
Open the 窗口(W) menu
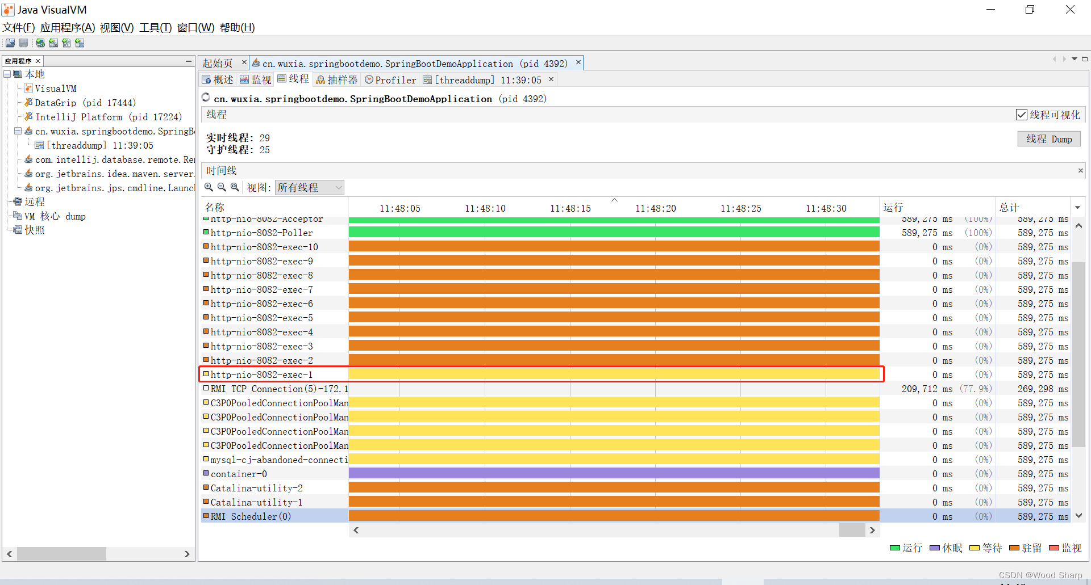[195, 27]
